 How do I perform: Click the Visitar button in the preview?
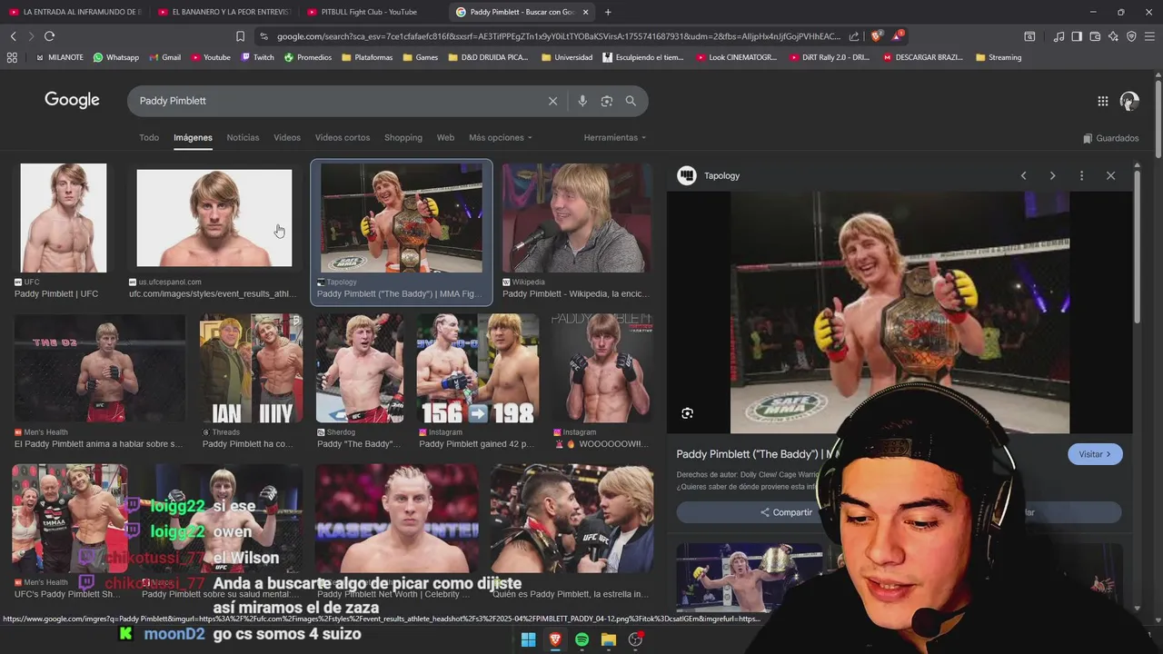coord(1095,454)
